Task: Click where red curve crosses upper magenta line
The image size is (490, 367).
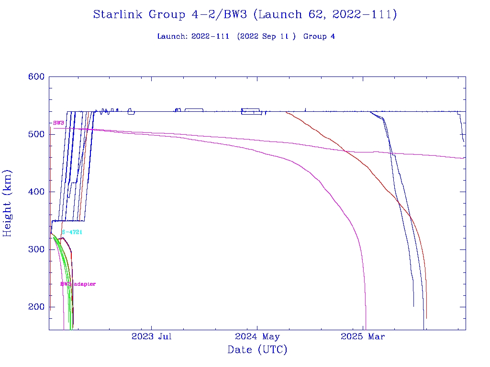Action: coord(345,151)
